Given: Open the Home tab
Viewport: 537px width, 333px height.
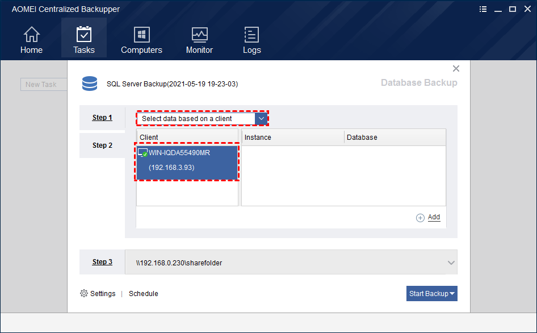Looking at the screenshot, I should (x=32, y=40).
